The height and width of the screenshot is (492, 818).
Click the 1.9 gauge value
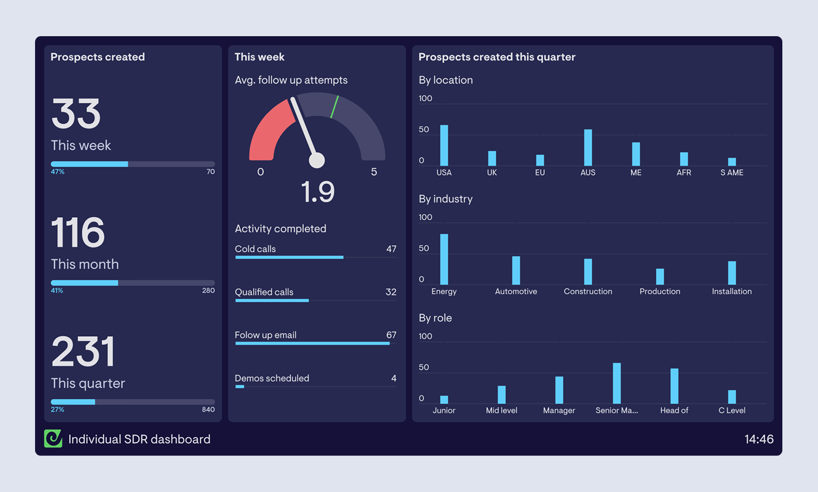[317, 192]
